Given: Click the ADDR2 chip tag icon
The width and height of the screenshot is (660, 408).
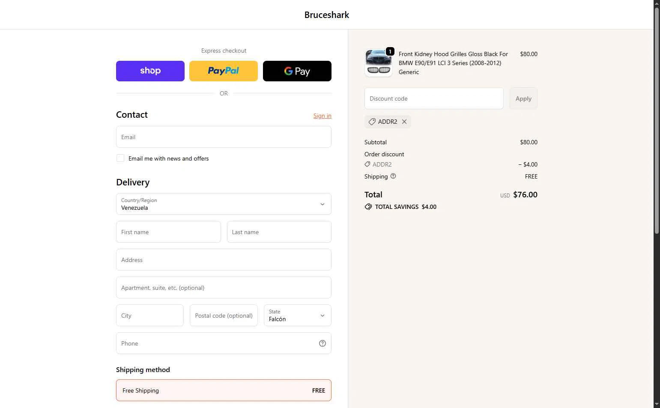Looking at the screenshot, I should click(372, 122).
